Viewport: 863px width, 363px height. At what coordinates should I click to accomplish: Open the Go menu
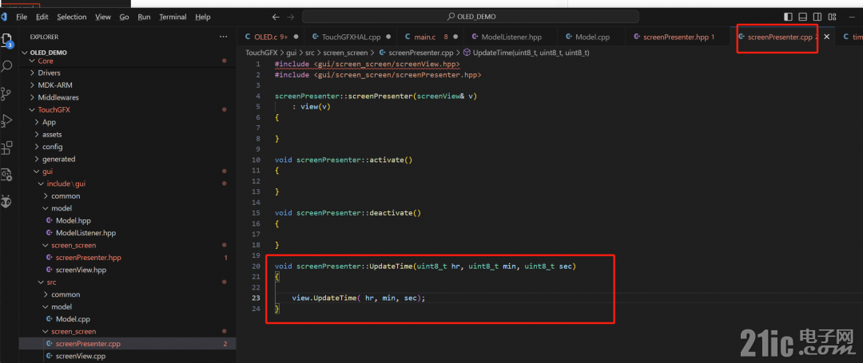(125, 17)
